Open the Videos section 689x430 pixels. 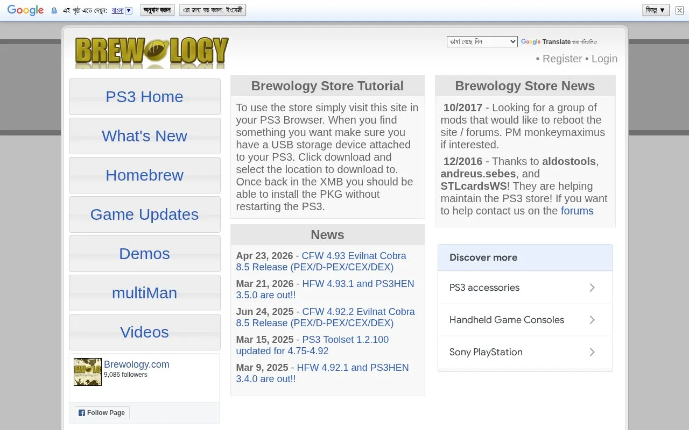[144, 332]
